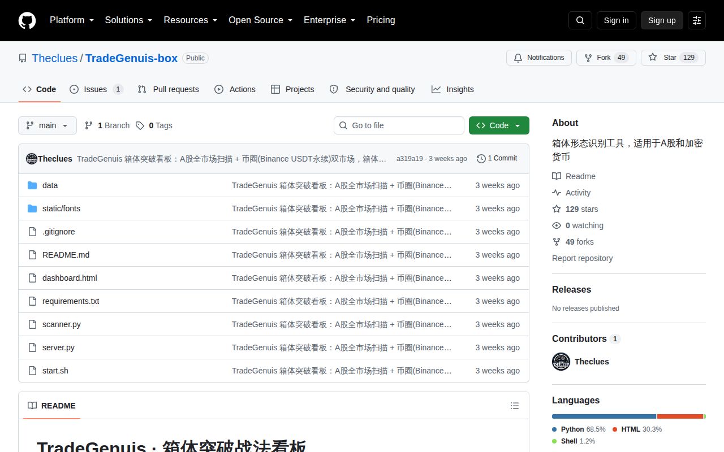Click the file icon beside scanner.py
Image resolution: width=724 pixels, height=452 pixels.
[x=32, y=324]
